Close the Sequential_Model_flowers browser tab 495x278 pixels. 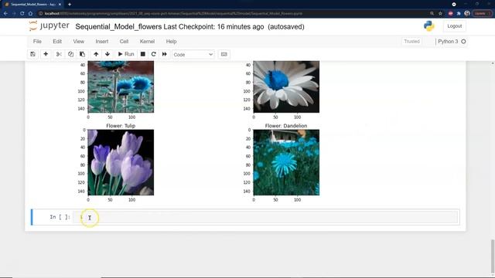[60, 5]
